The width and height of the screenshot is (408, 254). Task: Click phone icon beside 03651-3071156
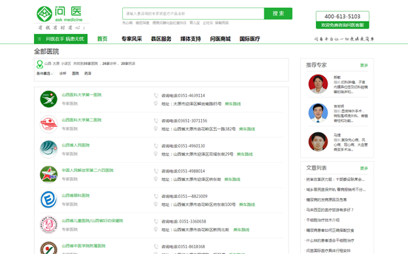(156, 120)
